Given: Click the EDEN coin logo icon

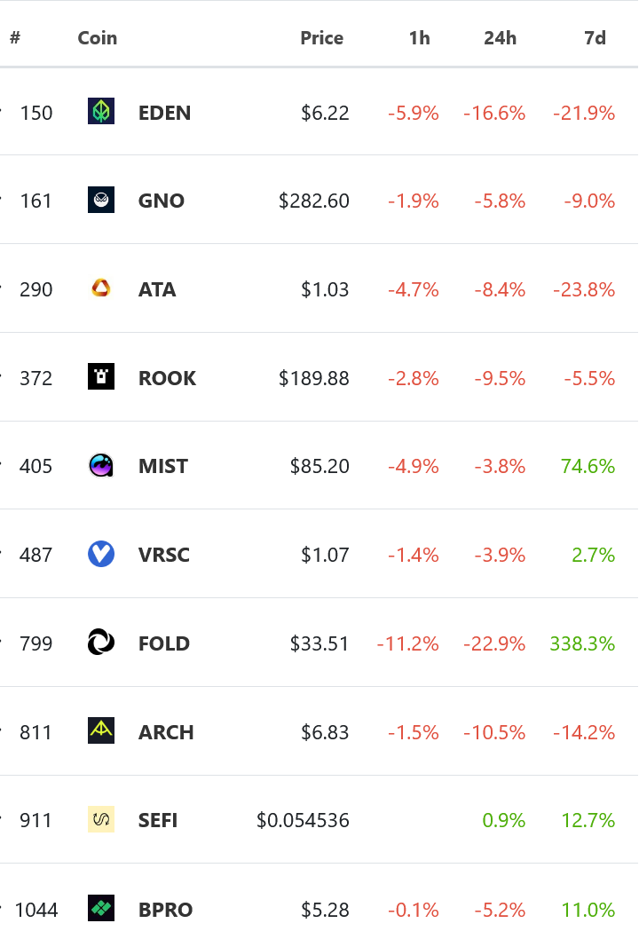Looking at the screenshot, I should [101, 112].
